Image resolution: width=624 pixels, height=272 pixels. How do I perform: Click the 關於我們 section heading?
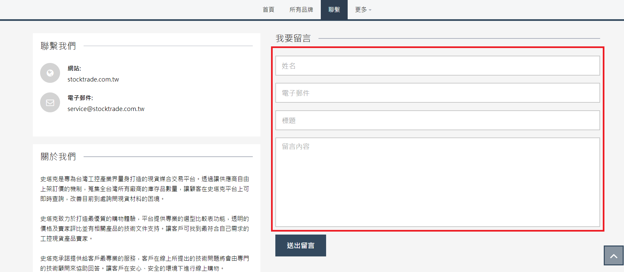coord(58,156)
